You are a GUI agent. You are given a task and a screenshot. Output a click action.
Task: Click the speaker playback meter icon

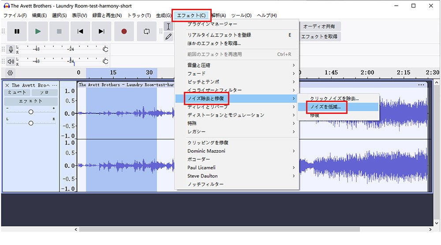pos(11,61)
